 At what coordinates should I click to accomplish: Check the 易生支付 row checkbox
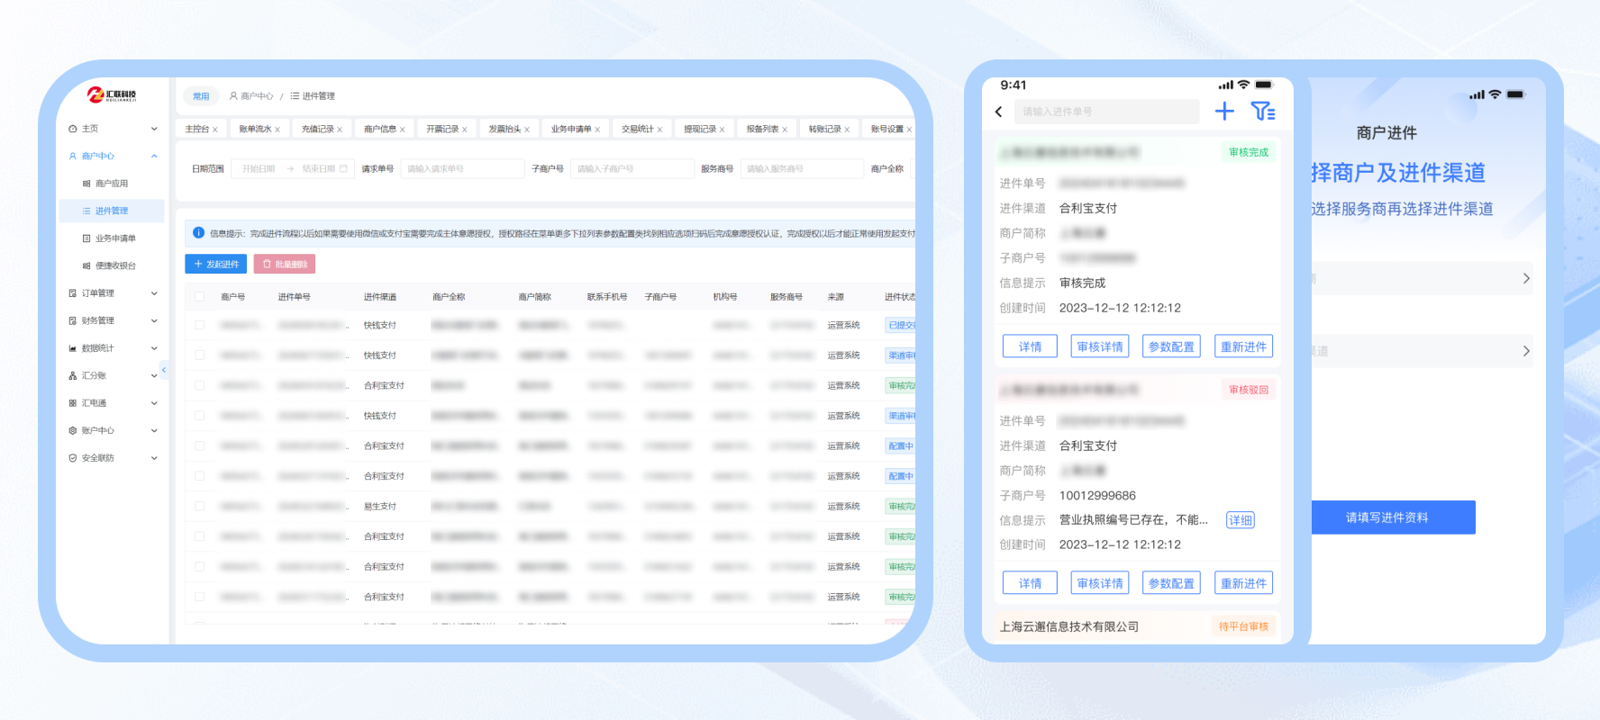point(200,506)
